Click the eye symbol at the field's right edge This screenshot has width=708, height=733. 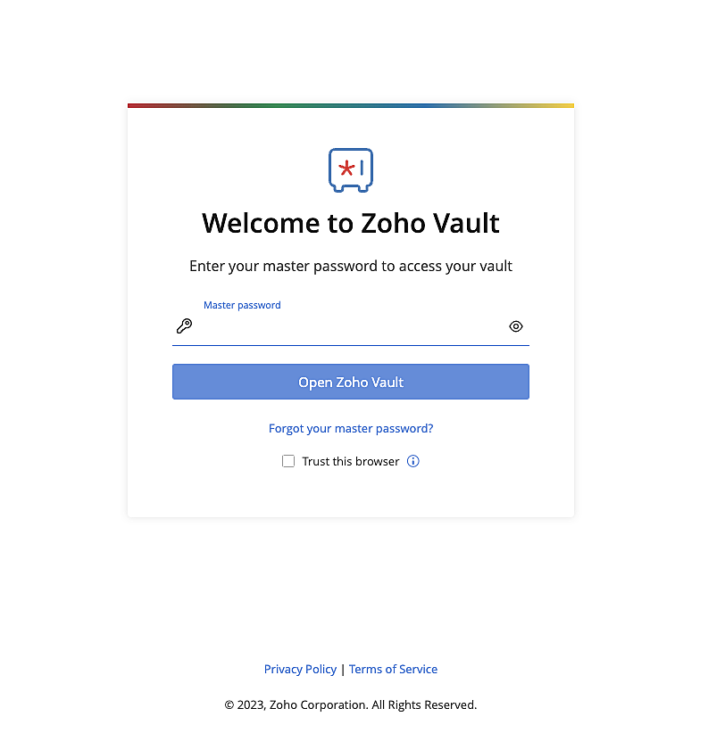pyautogui.click(x=516, y=325)
